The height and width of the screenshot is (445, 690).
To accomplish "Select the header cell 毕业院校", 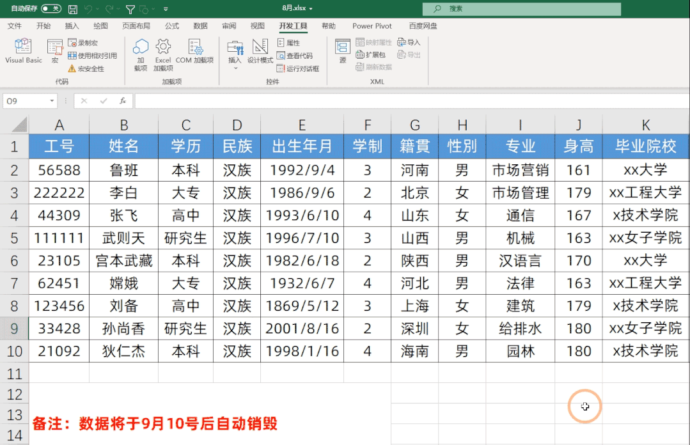I will click(645, 146).
